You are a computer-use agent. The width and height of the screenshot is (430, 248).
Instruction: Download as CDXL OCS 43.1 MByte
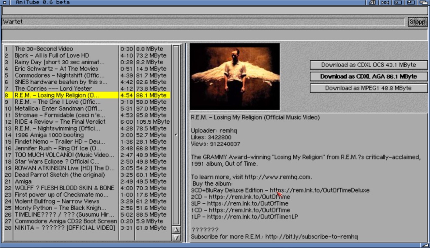(x=369, y=65)
